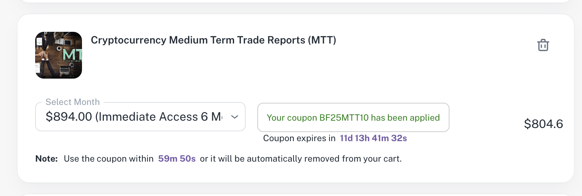Click the coupon expiry countdown 11d 13h
582x196 pixels.
(373, 138)
